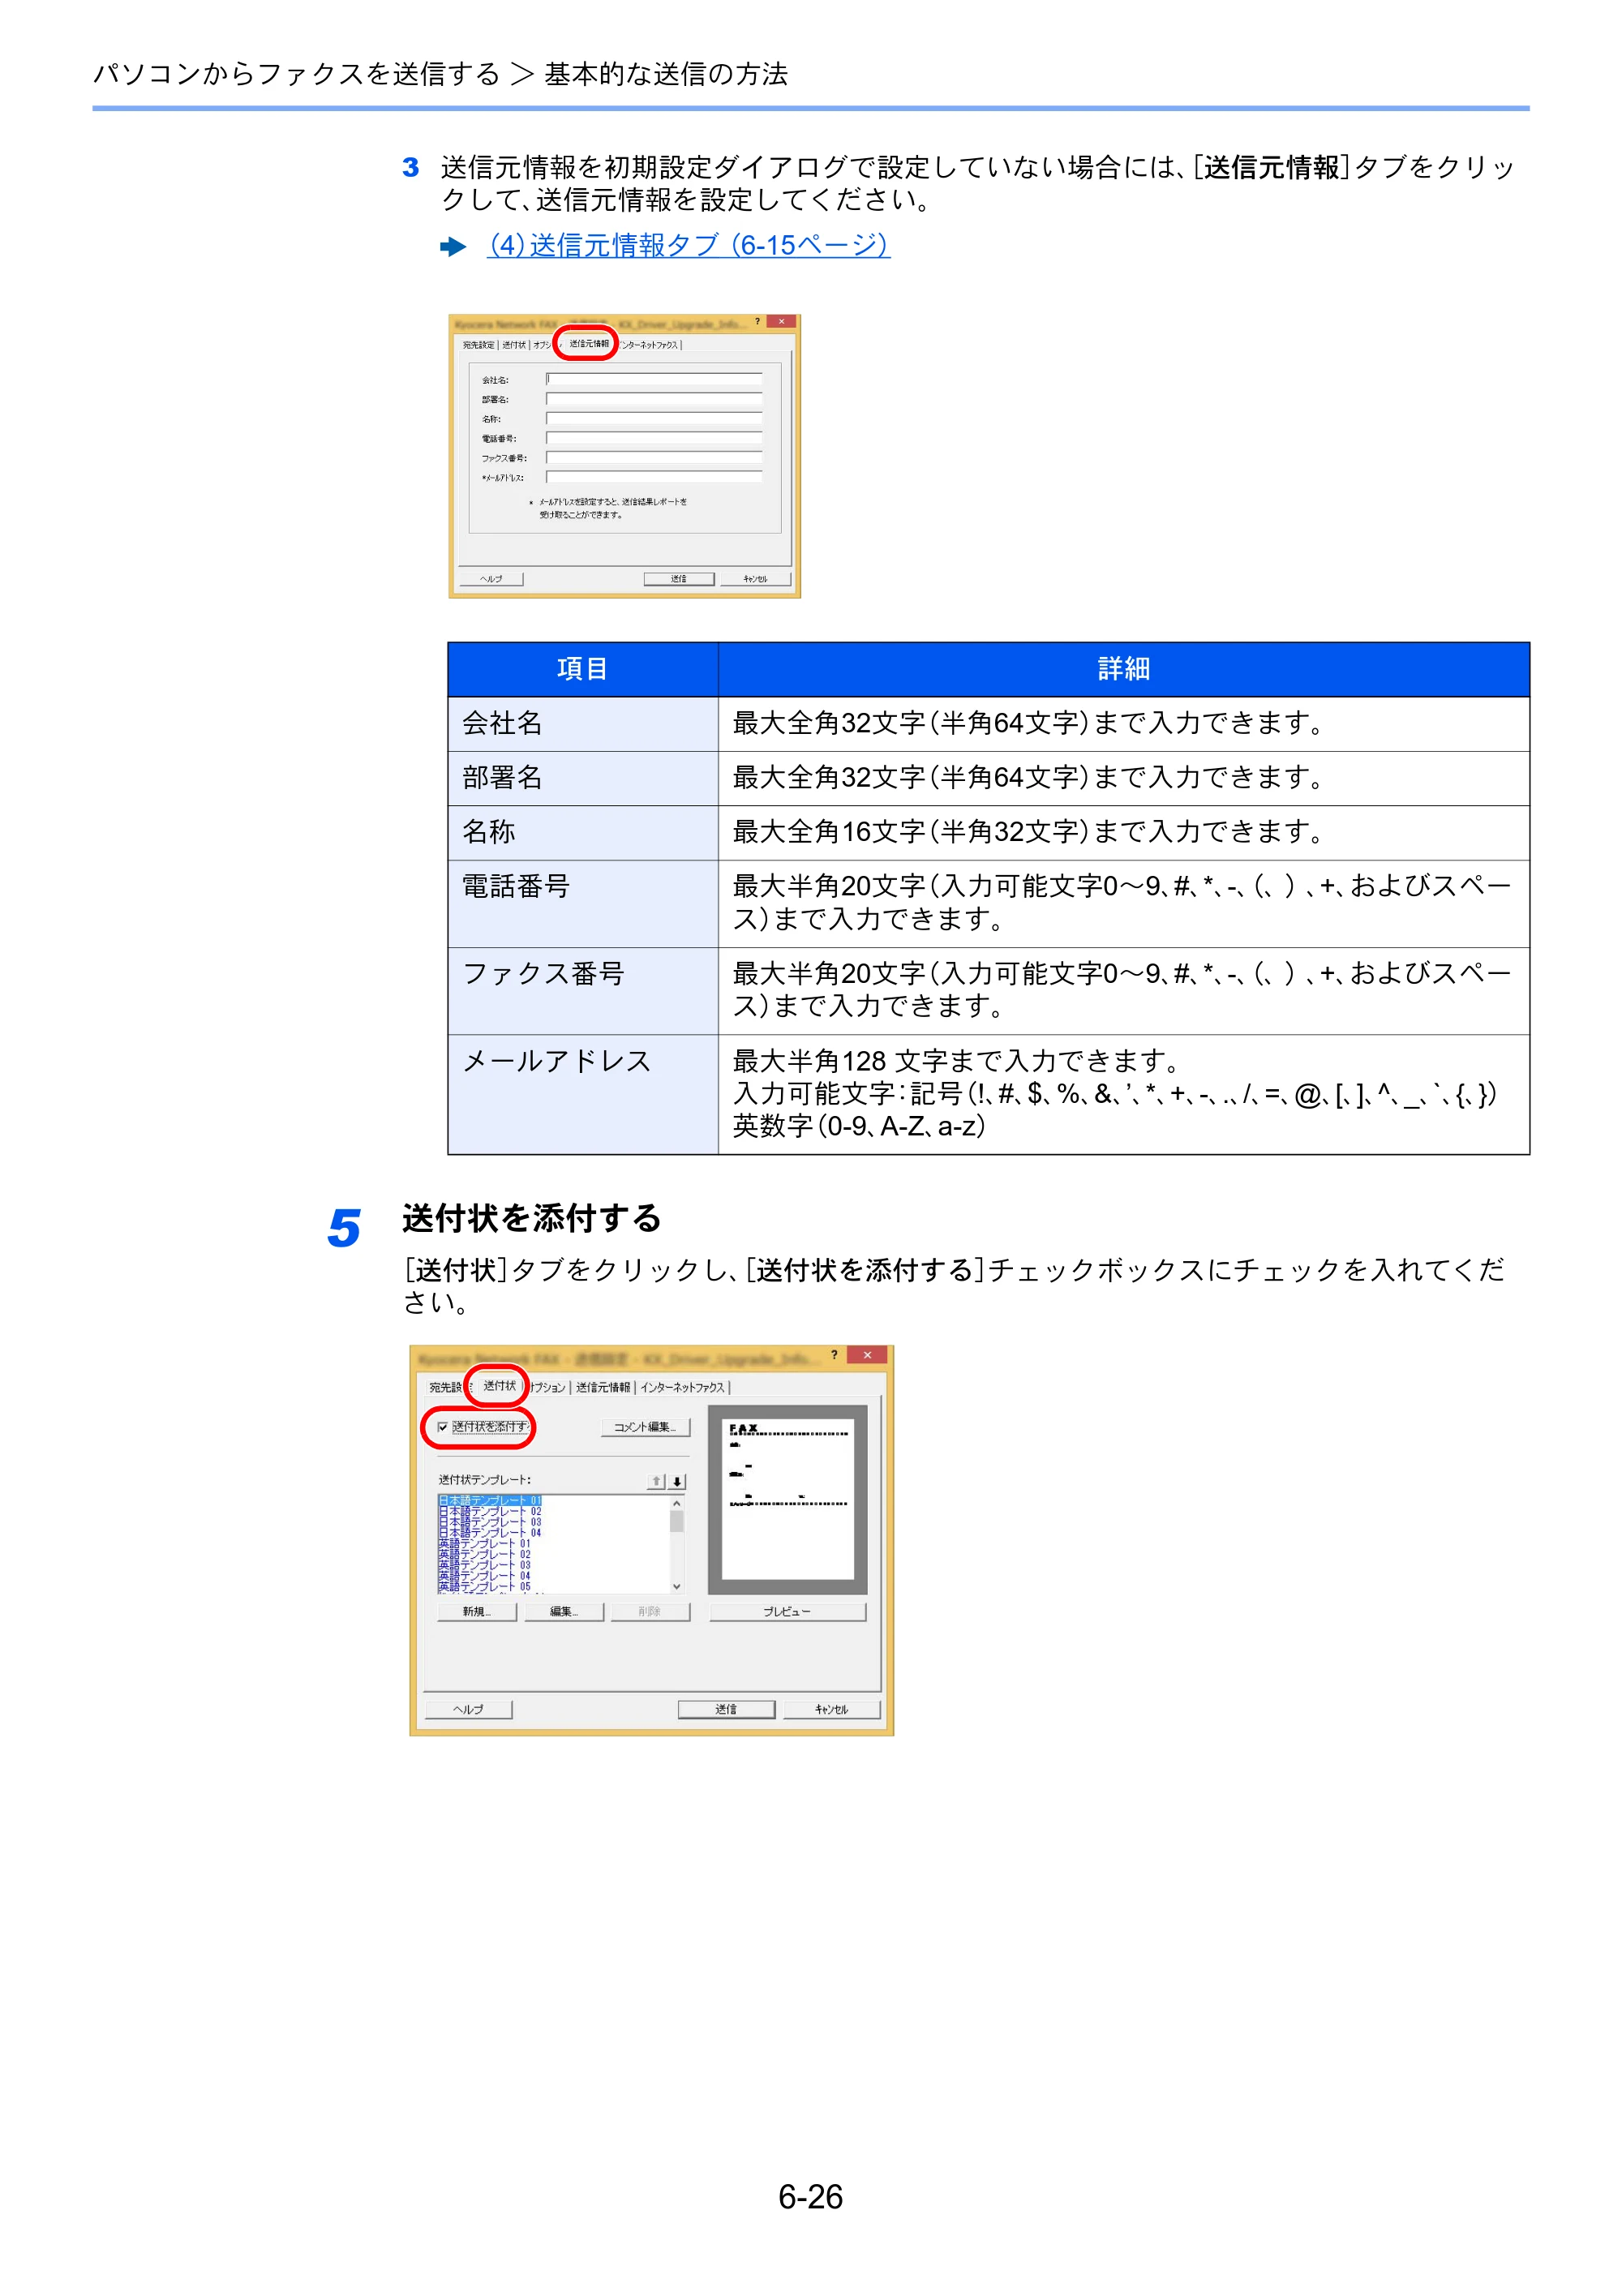
Task: Click ヘルプ button in cover page dialog
Action: pos(468,1710)
